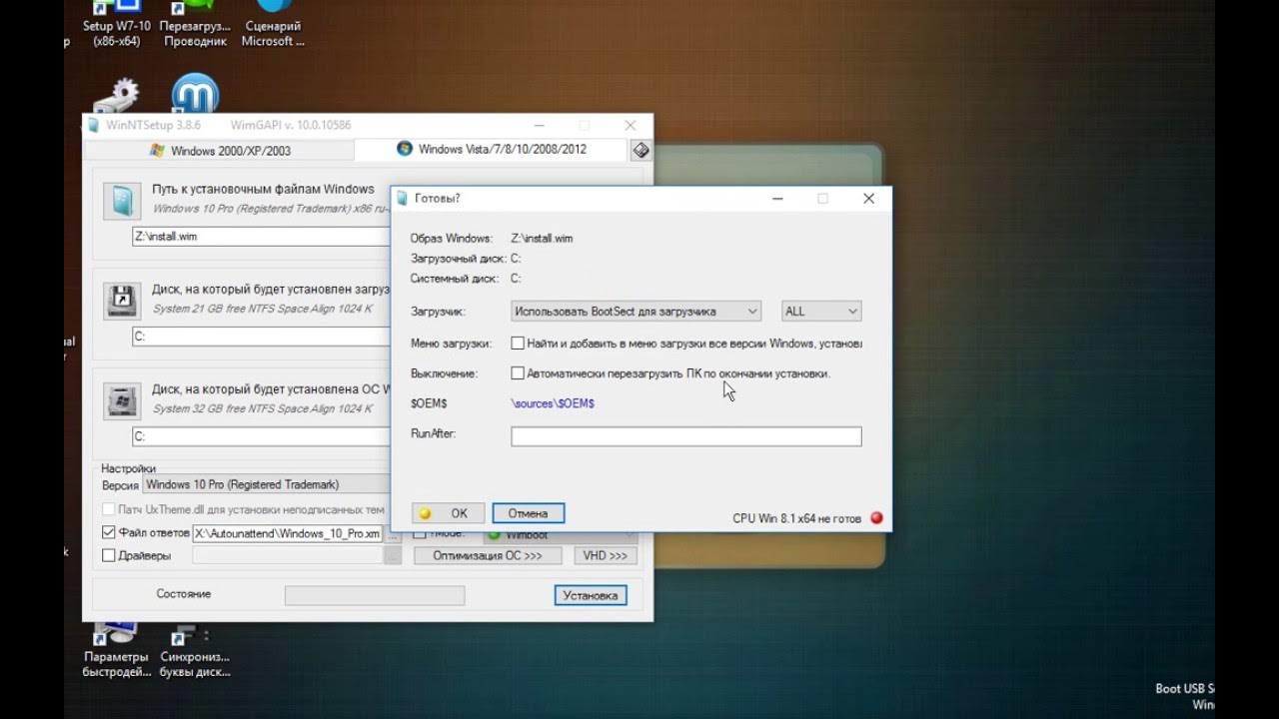Click the RunAfter input field
Viewport: 1279px width, 719px height.
click(x=685, y=436)
